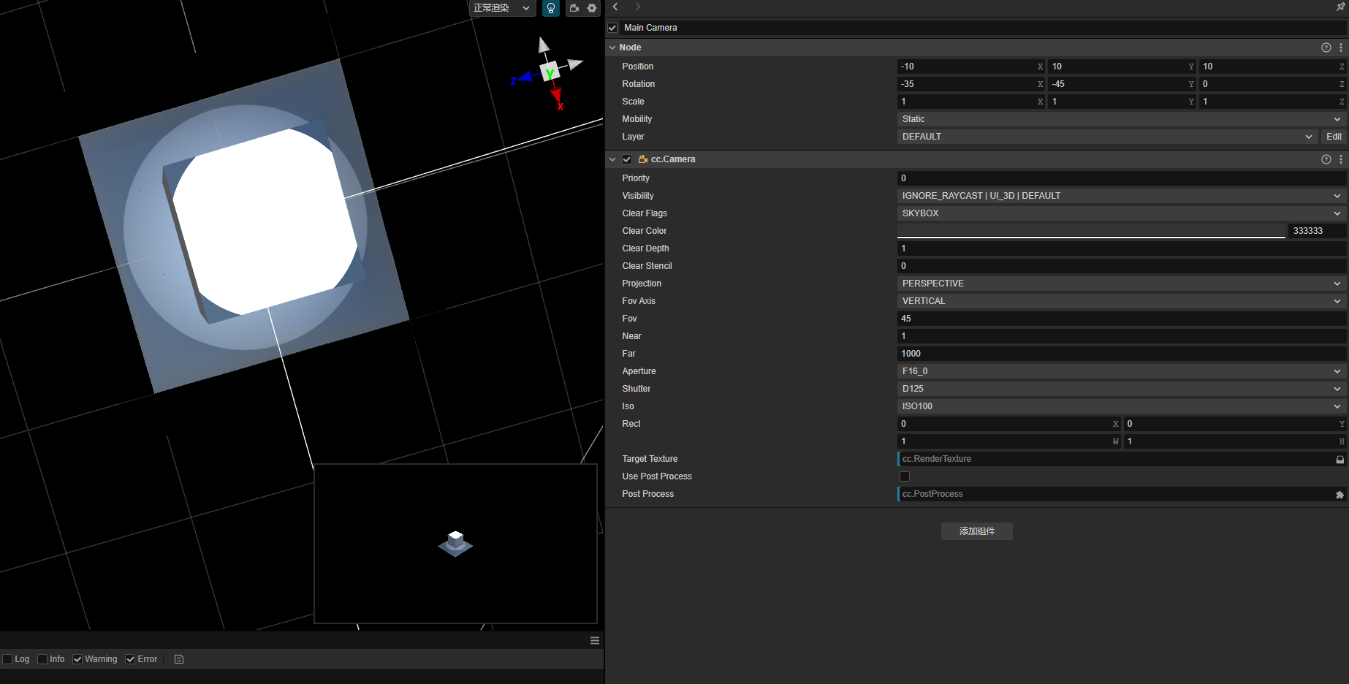Viewport: 1349px width, 684px height.
Task: Toggle scene lighting with the lightbulb icon
Action: pyautogui.click(x=551, y=8)
